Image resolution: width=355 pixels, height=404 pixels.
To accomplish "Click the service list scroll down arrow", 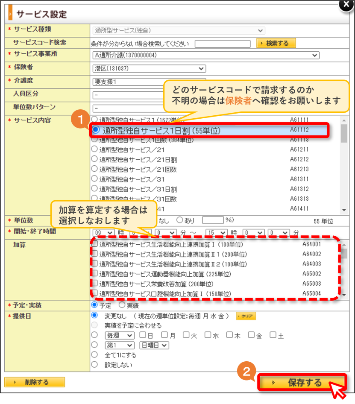I will pyautogui.click(x=344, y=210).
